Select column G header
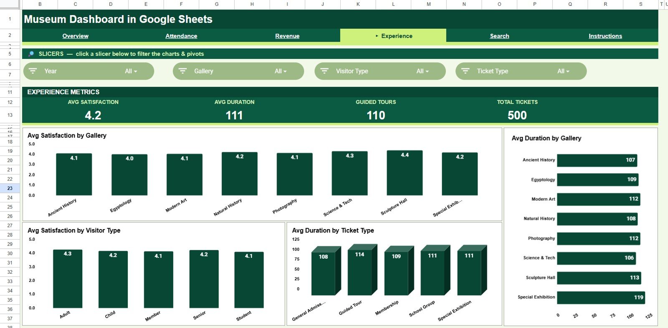This screenshot has height=328, width=668. pos(217,4)
